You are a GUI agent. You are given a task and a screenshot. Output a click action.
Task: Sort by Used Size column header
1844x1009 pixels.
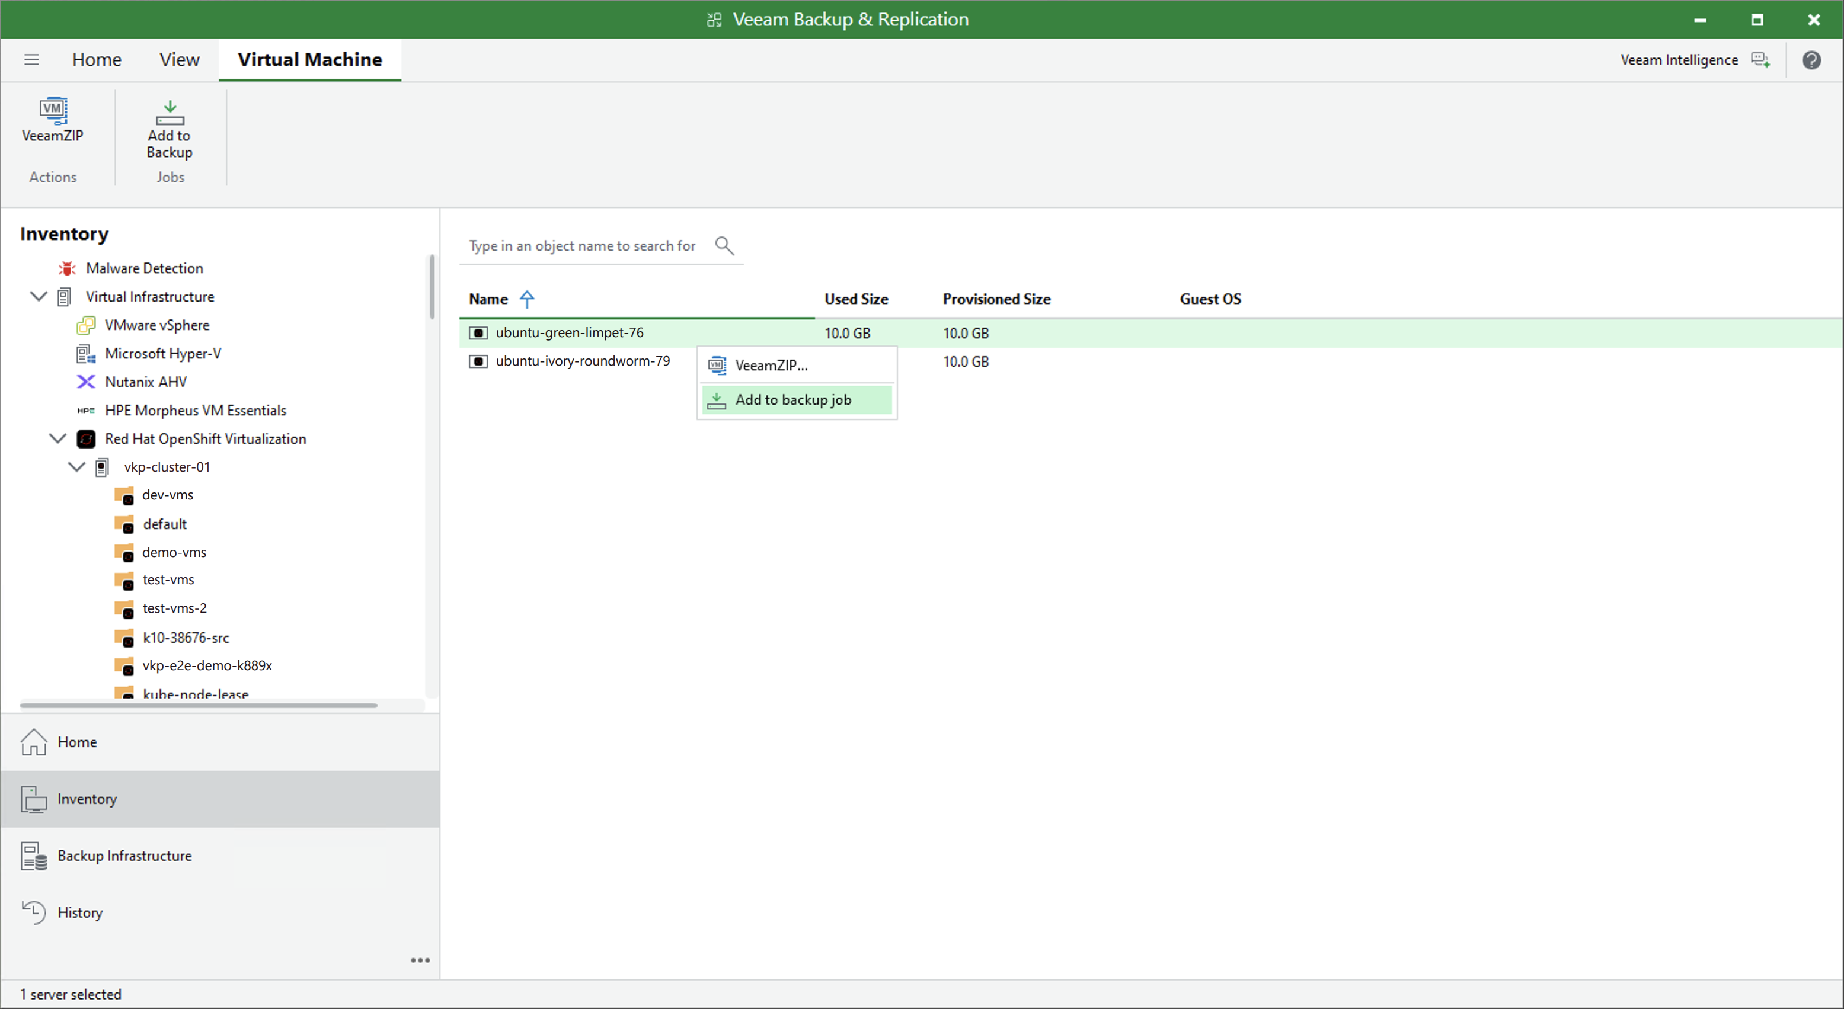click(x=856, y=299)
